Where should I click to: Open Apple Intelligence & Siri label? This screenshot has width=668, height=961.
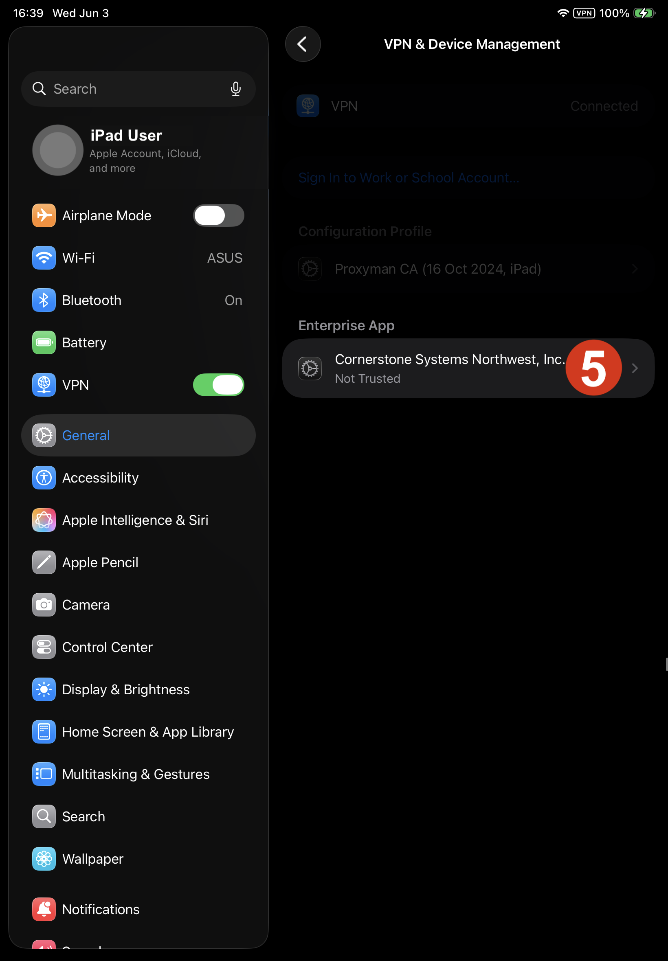pos(135,520)
